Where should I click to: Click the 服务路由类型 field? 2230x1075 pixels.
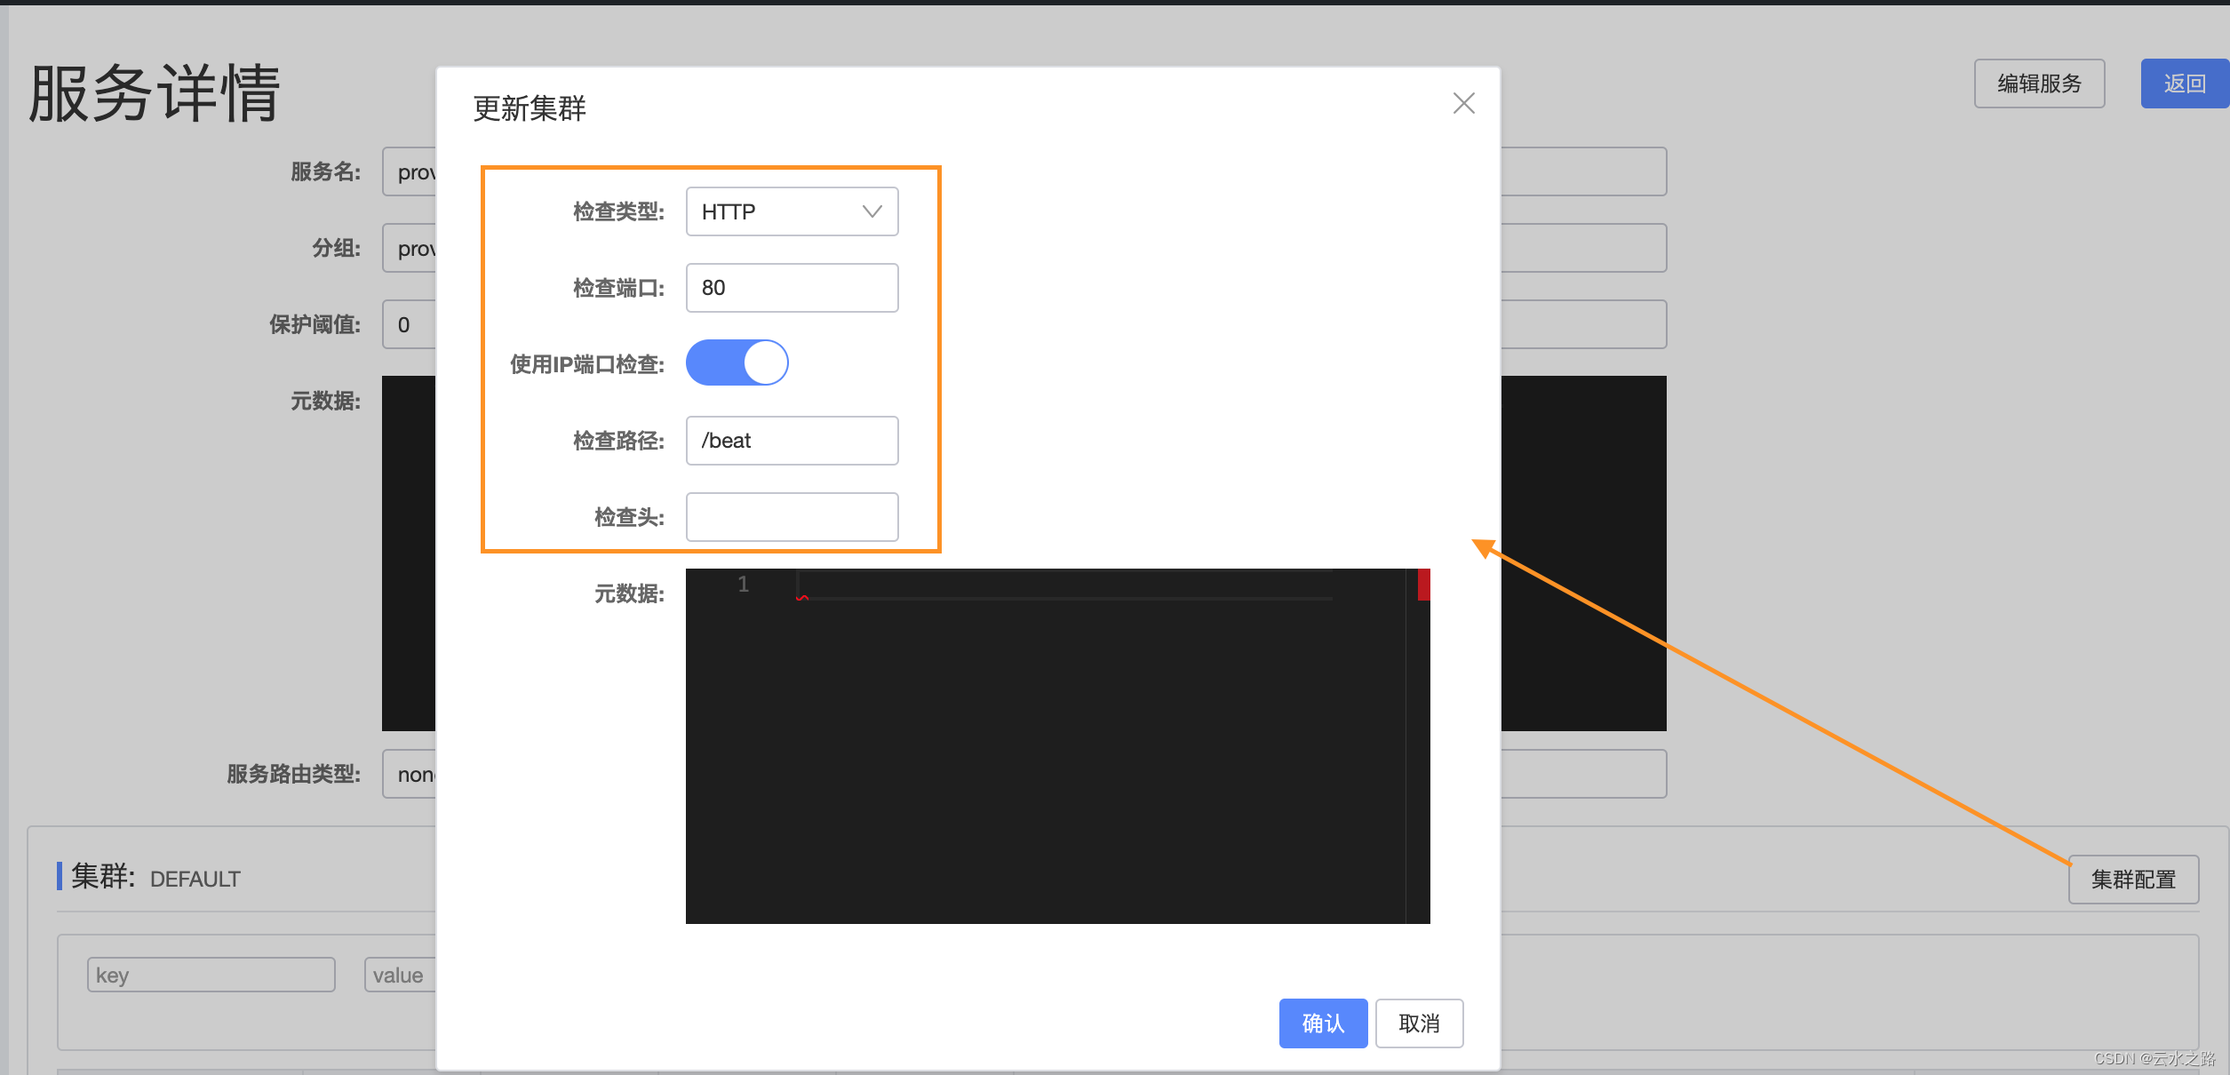(409, 774)
